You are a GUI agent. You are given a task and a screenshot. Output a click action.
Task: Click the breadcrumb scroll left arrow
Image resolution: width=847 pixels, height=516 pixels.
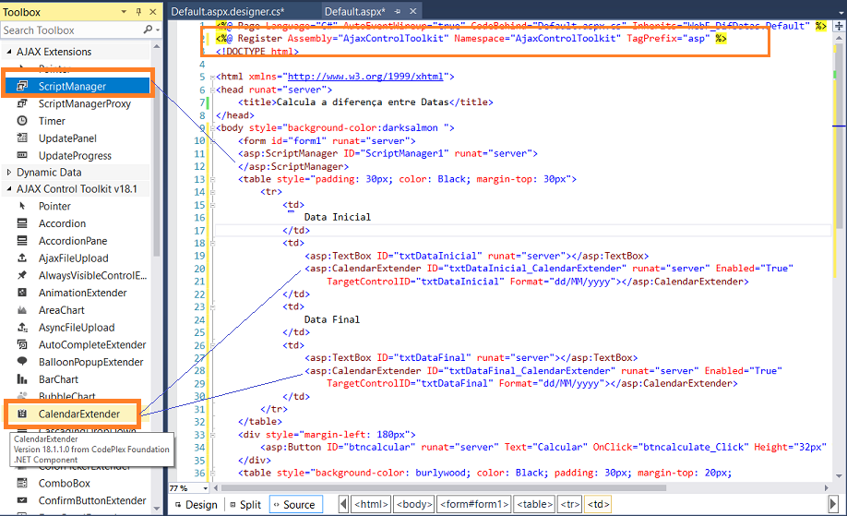(343, 504)
